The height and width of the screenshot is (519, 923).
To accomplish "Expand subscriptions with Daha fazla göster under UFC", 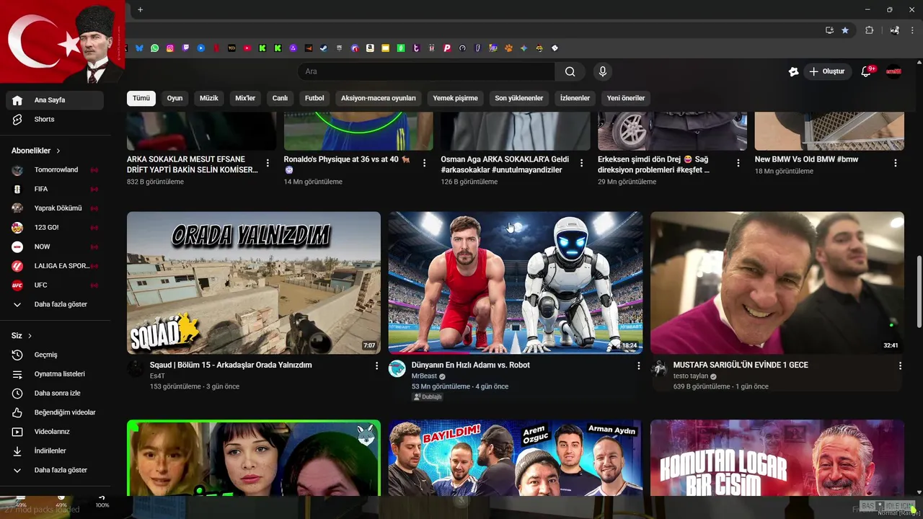I will [55, 304].
